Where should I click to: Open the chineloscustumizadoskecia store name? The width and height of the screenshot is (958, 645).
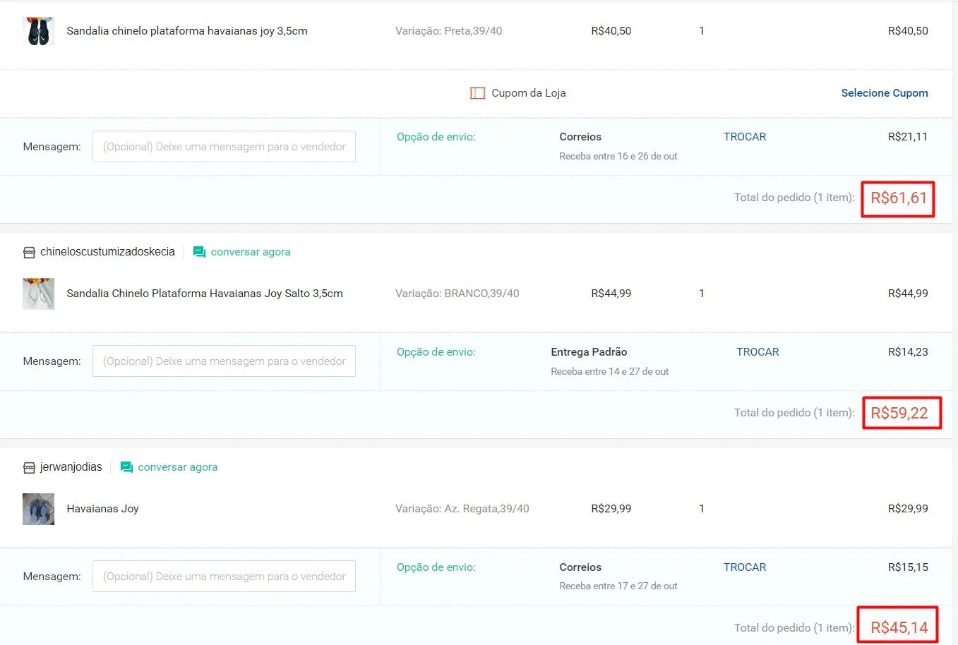click(107, 252)
